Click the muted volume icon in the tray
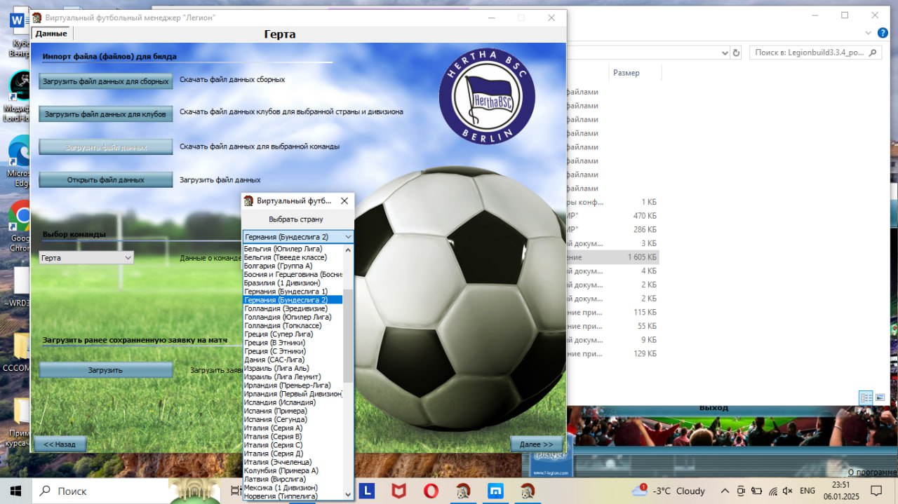This screenshot has width=898, height=504. 787,491
